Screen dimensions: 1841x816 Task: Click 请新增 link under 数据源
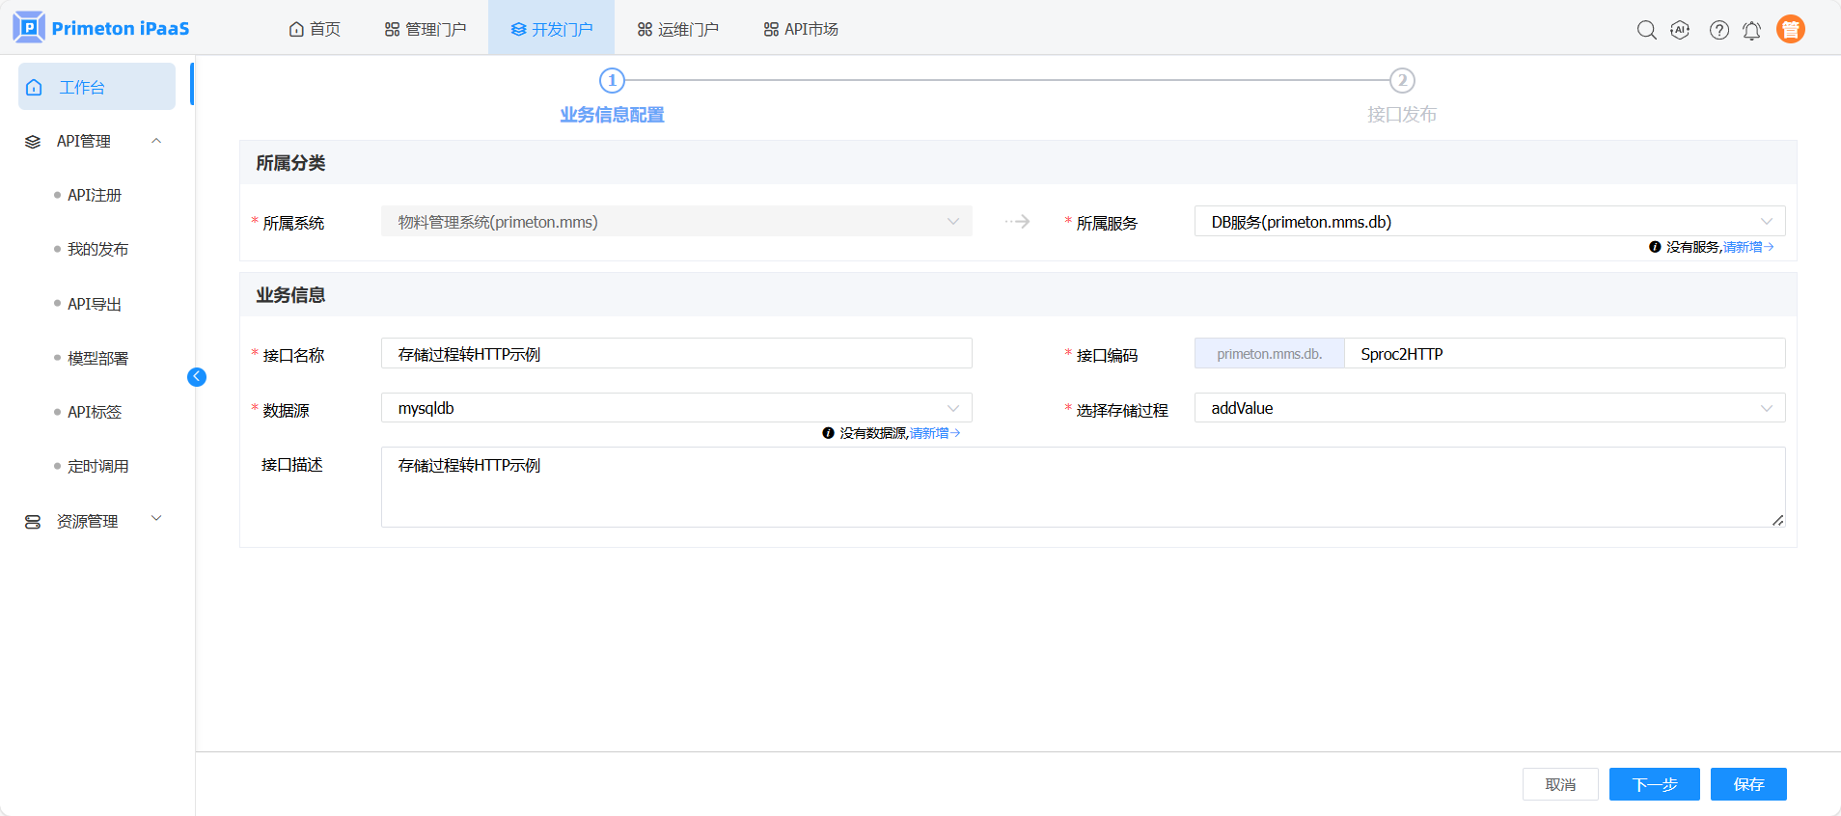(x=933, y=433)
